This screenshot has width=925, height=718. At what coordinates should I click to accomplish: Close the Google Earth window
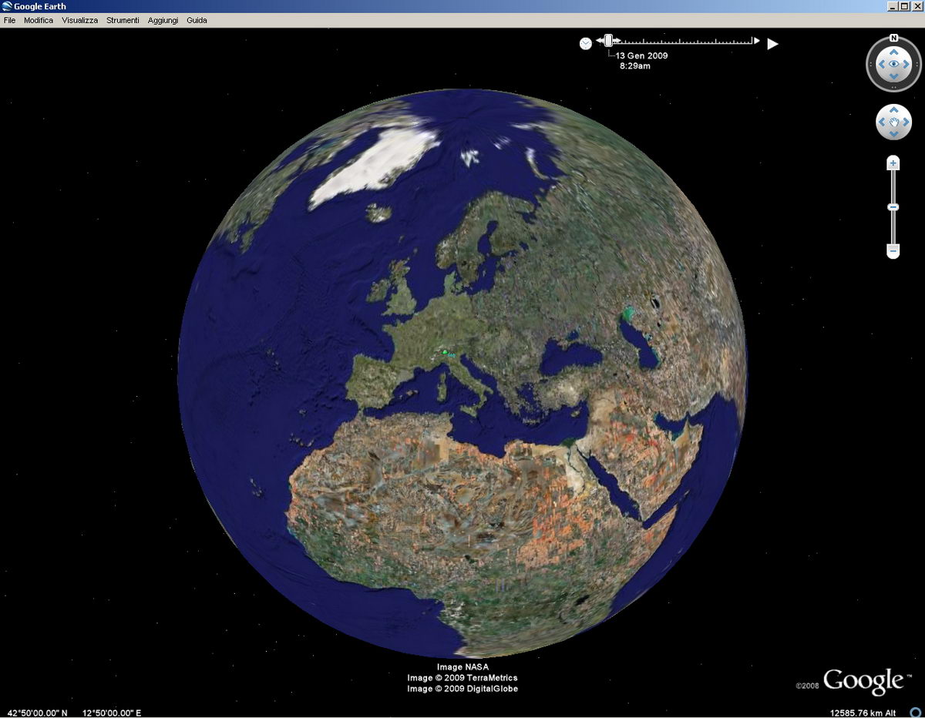click(x=917, y=6)
